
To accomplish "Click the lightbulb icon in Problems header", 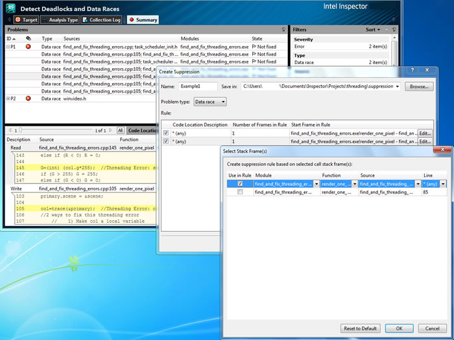I will point(283,30).
